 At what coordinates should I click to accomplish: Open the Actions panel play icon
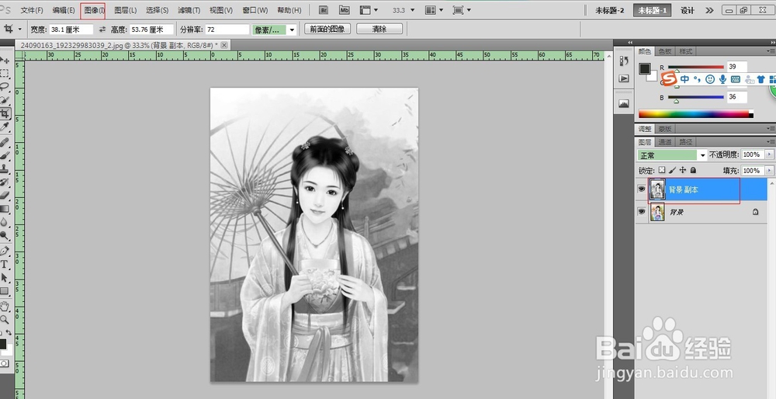click(x=624, y=78)
